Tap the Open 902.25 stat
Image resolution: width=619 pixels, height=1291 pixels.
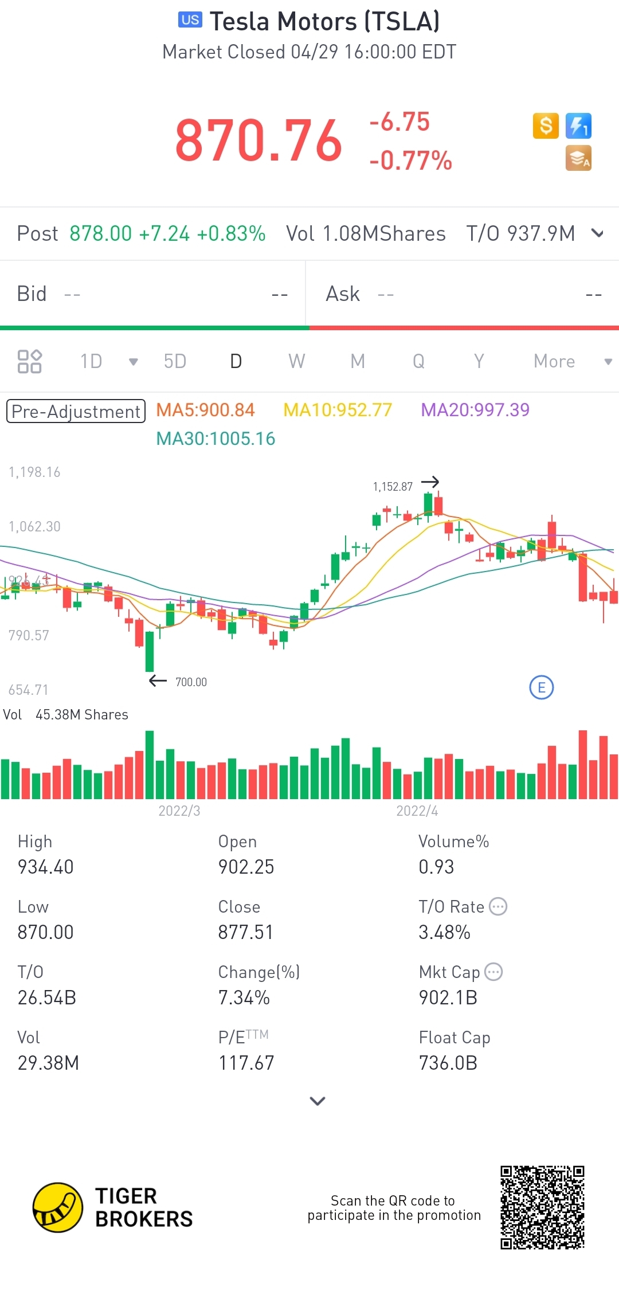tap(246, 854)
